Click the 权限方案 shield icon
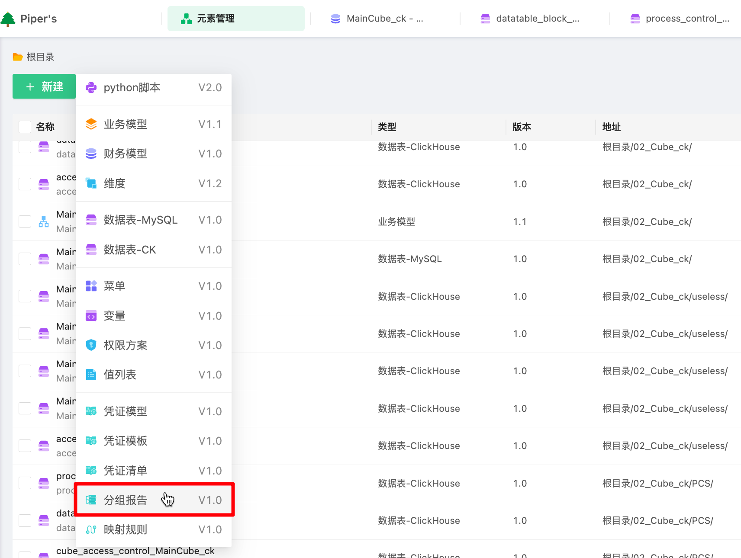 click(x=91, y=345)
